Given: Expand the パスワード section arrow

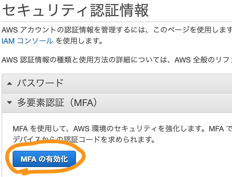Looking at the screenshot, I should [x=9, y=84].
